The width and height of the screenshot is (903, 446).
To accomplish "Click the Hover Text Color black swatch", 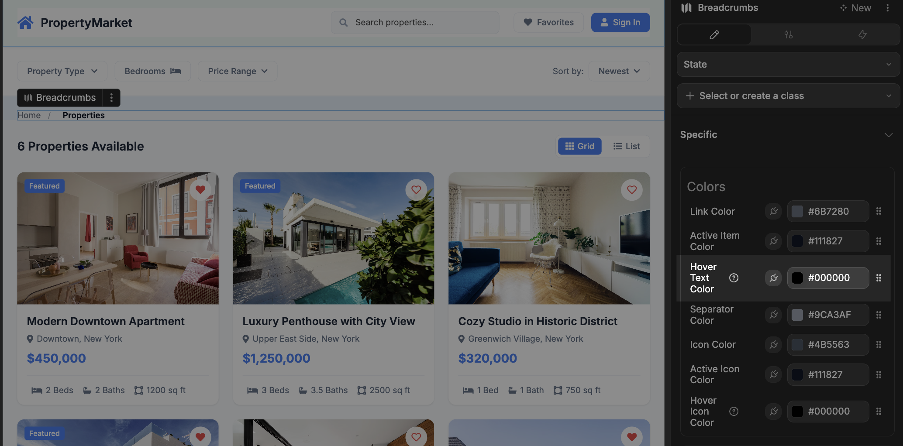I will coord(797,278).
